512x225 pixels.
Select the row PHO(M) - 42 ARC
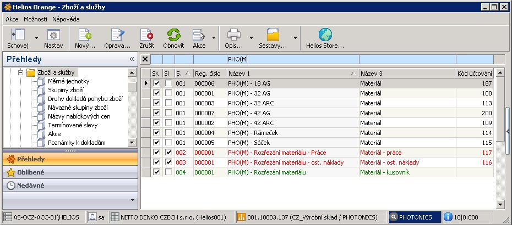[318, 123]
